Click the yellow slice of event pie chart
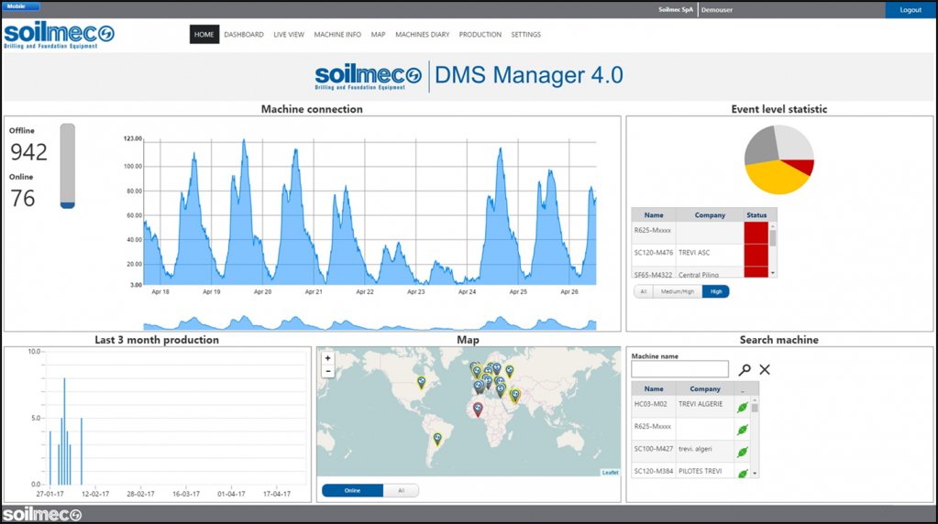Screen dimensions: 938x524 click(776, 179)
